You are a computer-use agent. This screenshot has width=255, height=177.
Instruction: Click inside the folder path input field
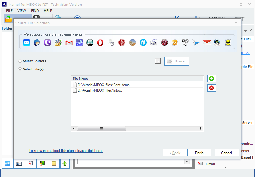pyautogui.click(x=113, y=61)
